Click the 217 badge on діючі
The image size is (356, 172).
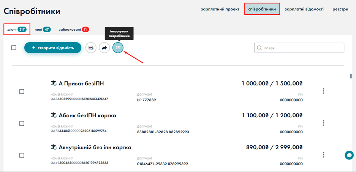tap(22, 29)
